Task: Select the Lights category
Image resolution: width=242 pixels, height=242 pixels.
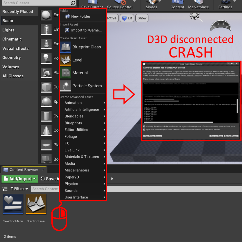Action: point(19,30)
